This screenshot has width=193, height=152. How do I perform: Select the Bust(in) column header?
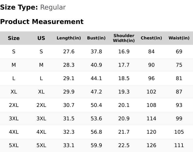(96, 38)
